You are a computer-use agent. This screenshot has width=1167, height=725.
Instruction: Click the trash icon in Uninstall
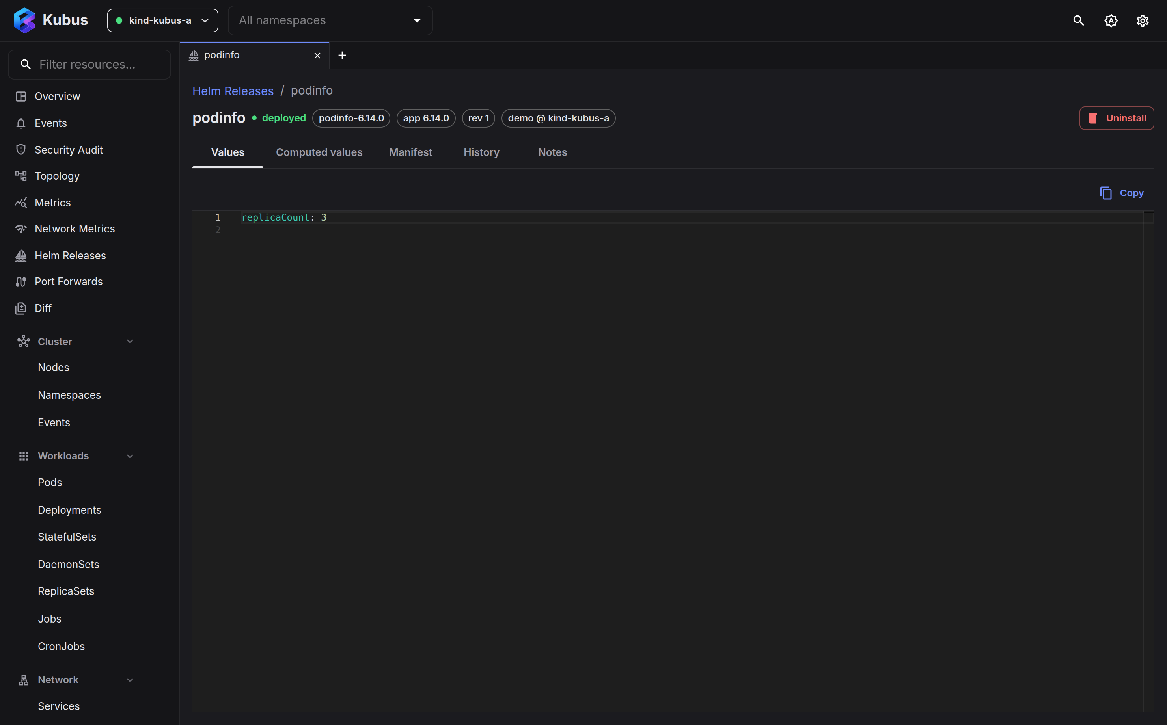pyautogui.click(x=1092, y=118)
